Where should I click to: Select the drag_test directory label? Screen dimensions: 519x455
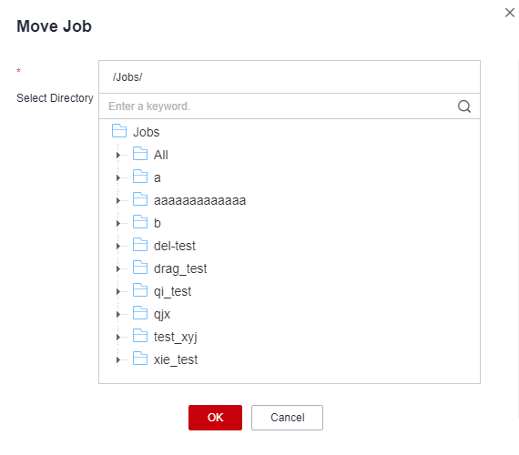tap(180, 268)
